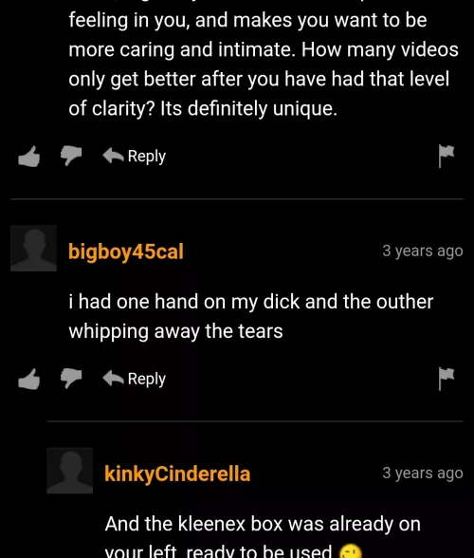This screenshot has height=558, width=474.
Task: Dislike the comment ending "definitely unique"
Action: [x=71, y=156]
